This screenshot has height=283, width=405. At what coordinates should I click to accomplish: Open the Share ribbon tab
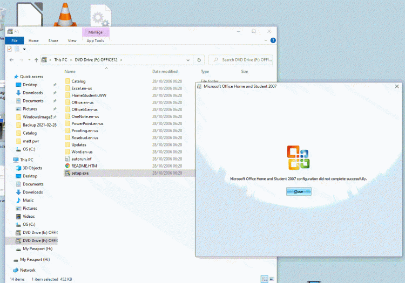pos(53,40)
